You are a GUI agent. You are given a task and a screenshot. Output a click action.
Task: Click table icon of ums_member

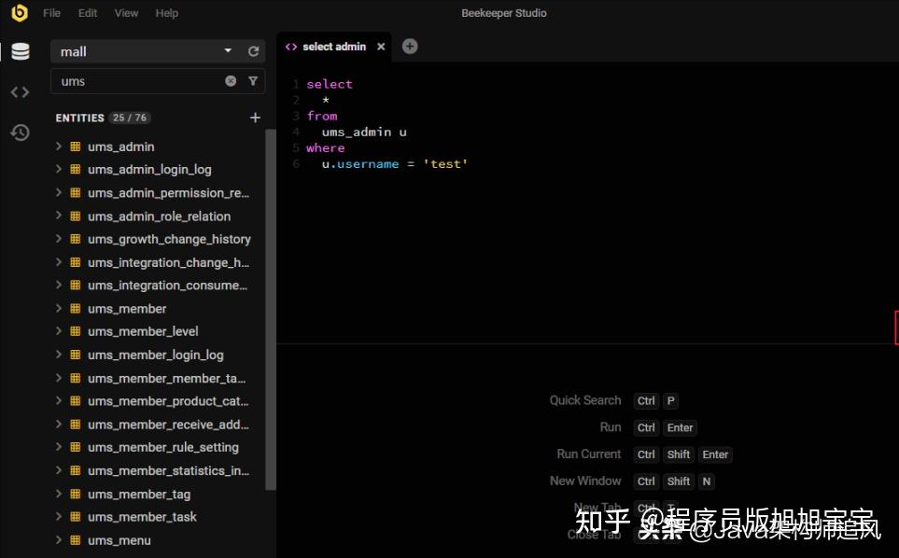point(75,308)
